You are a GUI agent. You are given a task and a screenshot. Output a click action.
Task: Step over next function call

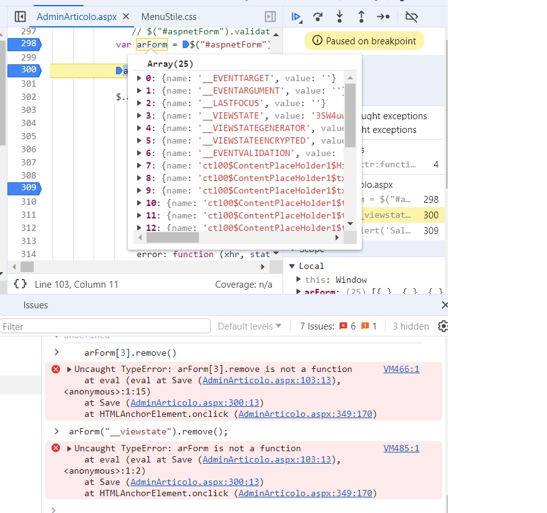318,16
